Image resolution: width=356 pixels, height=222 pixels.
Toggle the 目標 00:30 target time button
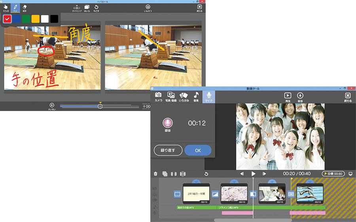tap(333, 174)
